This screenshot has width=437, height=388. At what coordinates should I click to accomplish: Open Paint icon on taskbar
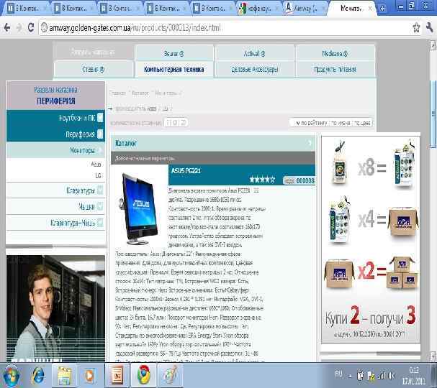(x=170, y=376)
